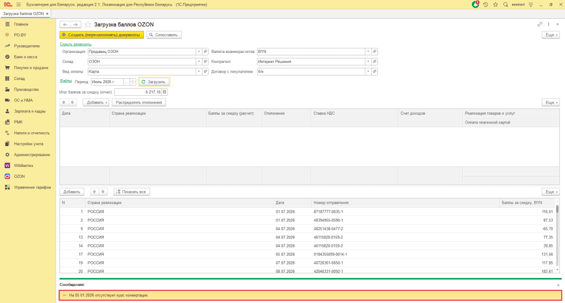
Task: Expand the Склад dropdown list
Action: click(x=199, y=62)
